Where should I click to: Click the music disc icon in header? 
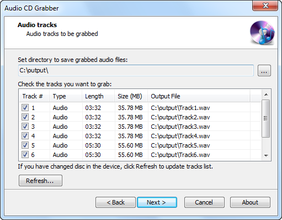[x=262, y=33]
